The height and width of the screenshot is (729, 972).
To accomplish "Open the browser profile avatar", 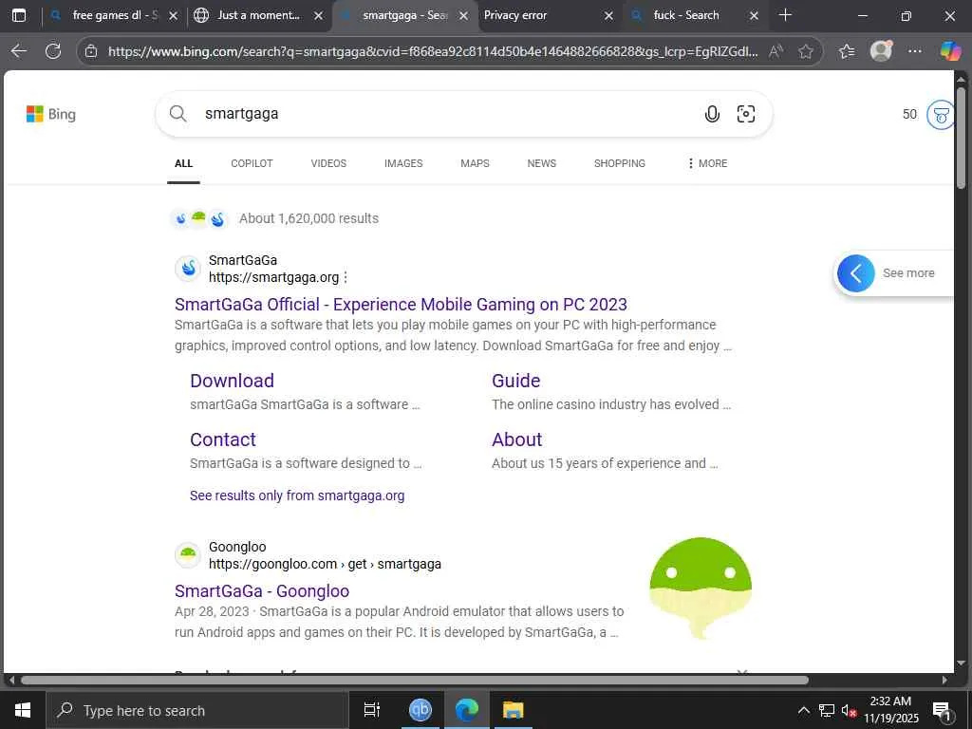I will tap(881, 51).
